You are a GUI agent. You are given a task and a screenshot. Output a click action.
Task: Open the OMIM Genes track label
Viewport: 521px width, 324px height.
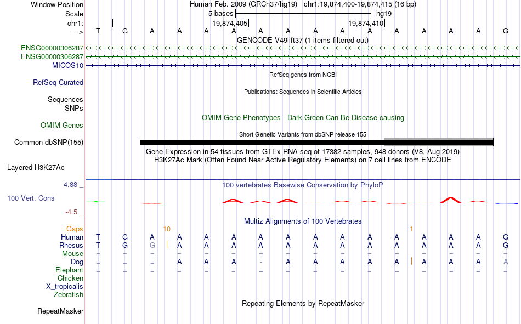pyautogui.click(x=62, y=126)
